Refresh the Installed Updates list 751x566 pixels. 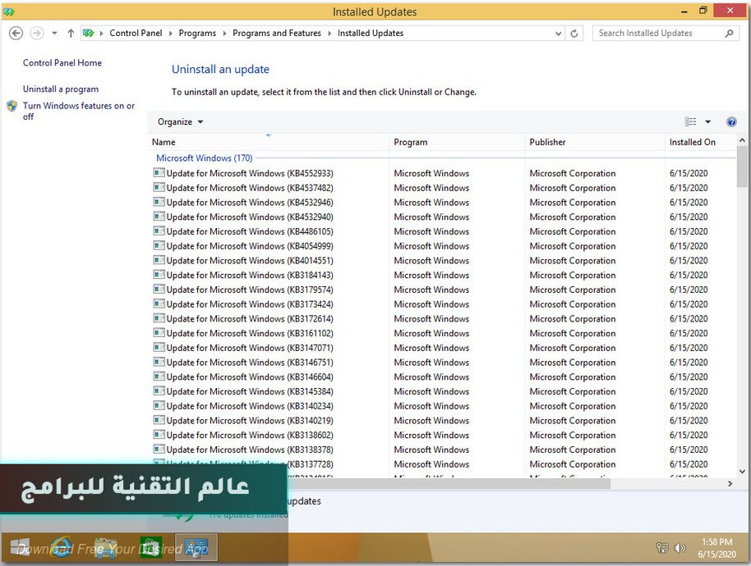[x=574, y=34]
